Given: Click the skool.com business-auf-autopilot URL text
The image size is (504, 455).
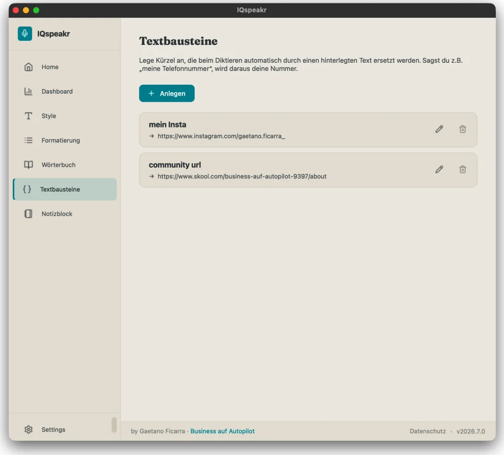Looking at the screenshot, I should [x=242, y=176].
